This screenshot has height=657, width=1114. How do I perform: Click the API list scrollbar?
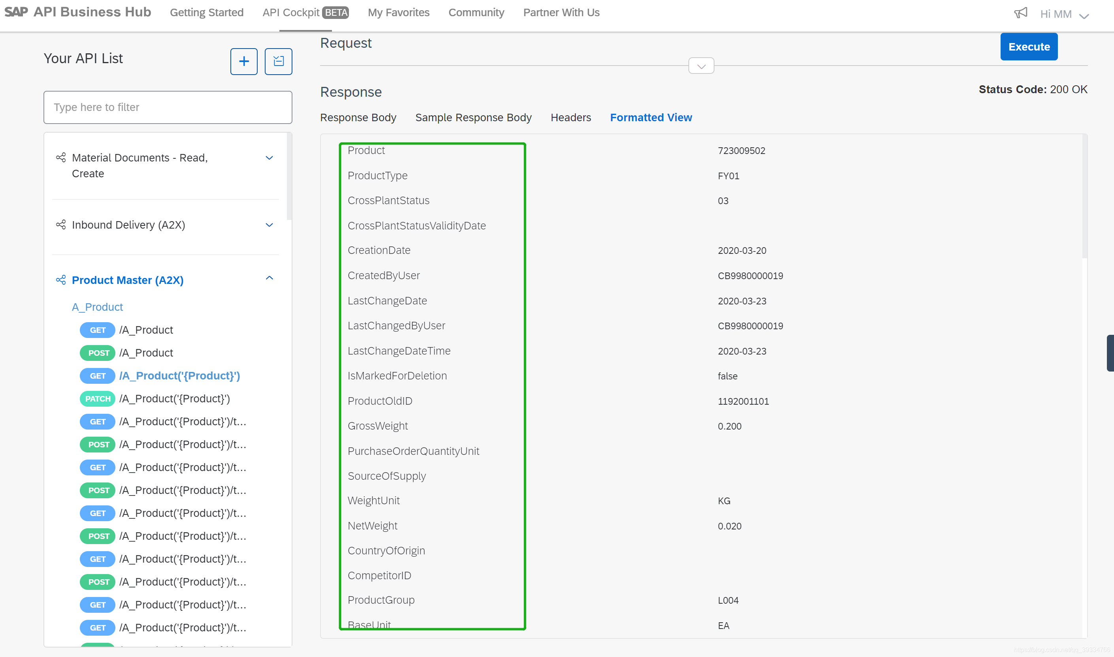click(289, 176)
